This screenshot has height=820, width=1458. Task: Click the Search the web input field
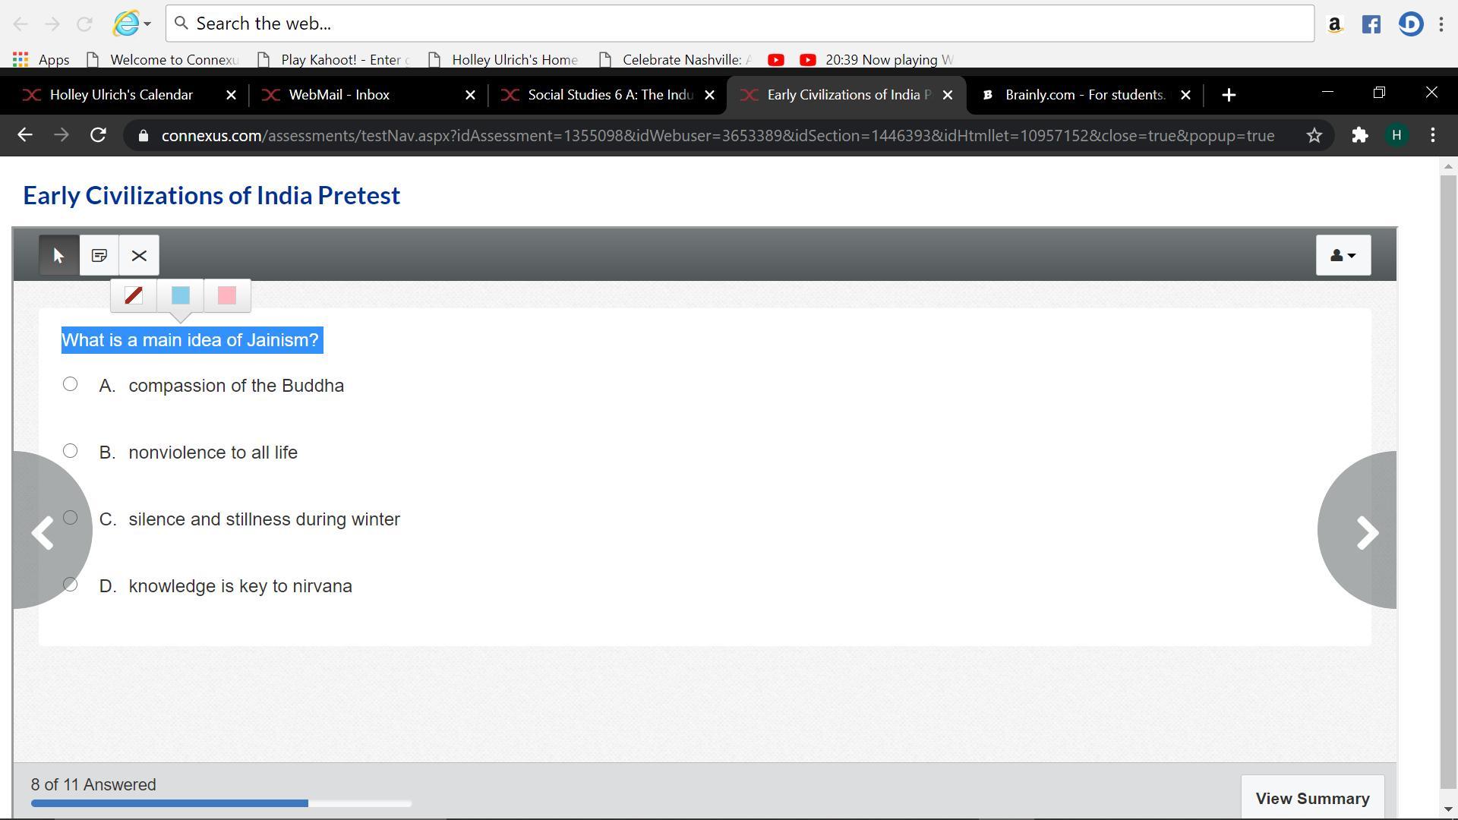pyautogui.click(x=740, y=24)
